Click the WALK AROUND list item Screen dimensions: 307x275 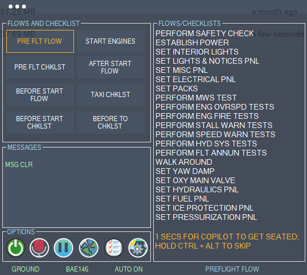pos(184,162)
